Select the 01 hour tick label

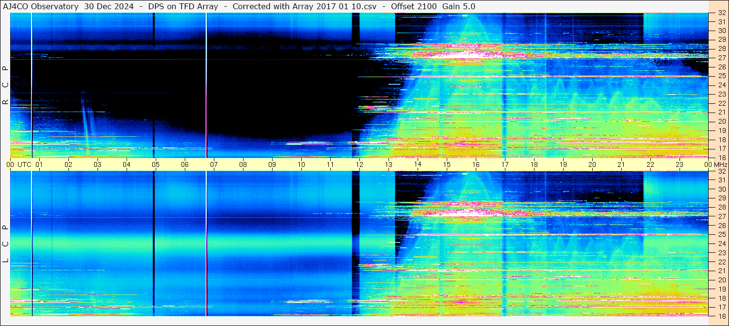tap(39, 164)
